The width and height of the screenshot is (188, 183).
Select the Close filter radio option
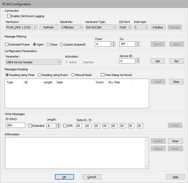48,45
